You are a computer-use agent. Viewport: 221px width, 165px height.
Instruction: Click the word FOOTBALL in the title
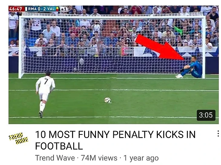click(59, 146)
